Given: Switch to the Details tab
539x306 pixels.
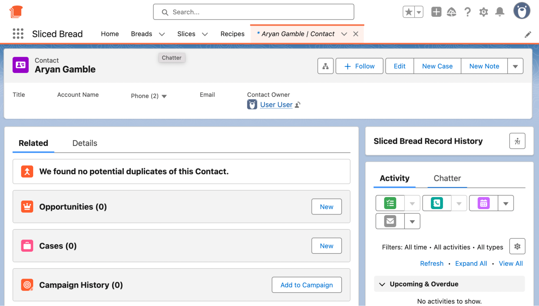Looking at the screenshot, I should pyautogui.click(x=85, y=143).
